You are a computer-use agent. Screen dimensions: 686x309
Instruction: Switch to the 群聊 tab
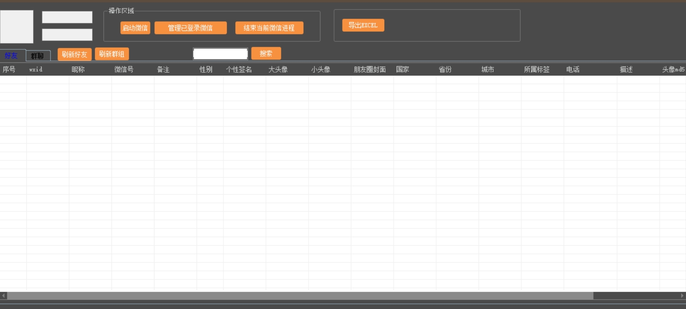point(38,56)
